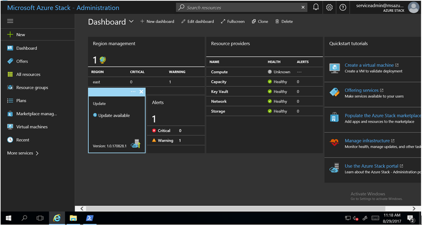Image resolution: width=422 pixels, height=225 pixels.
Task: Click the Plans list icon
Action: [10, 101]
